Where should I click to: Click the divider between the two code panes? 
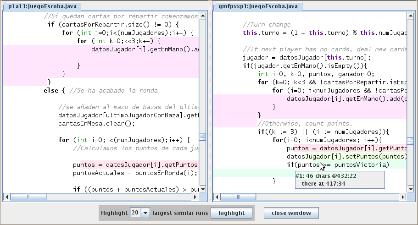pyautogui.click(x=209, y=105)
